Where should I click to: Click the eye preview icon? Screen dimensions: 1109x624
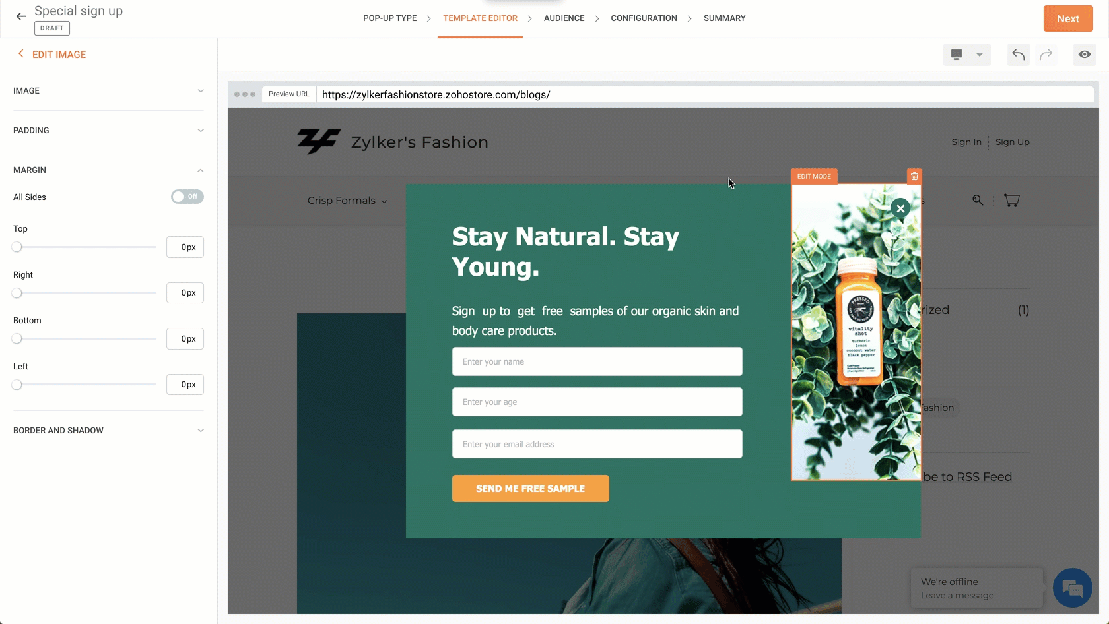coord(1085,55)
